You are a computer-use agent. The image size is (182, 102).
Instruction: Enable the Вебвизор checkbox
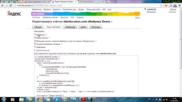coord(35,35)
